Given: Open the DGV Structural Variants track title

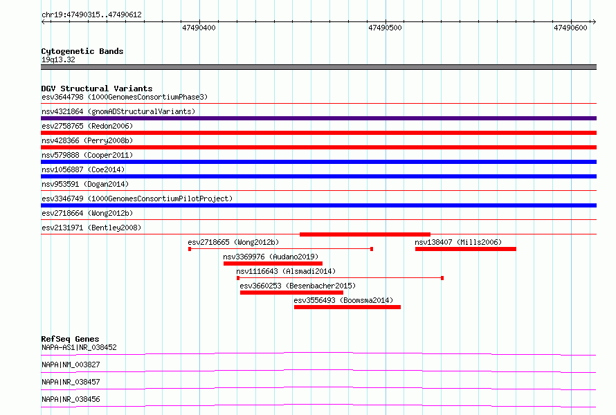Looking at the screenshot, I should click(97, 89).
